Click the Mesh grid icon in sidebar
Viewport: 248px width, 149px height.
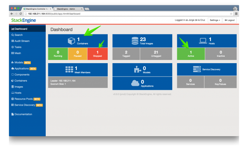(x=13, y=53)
